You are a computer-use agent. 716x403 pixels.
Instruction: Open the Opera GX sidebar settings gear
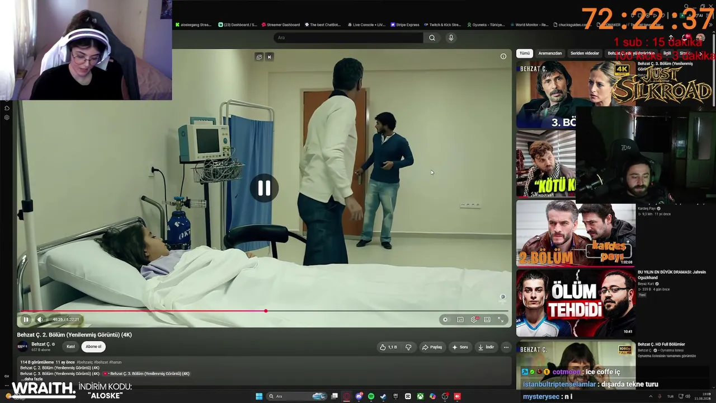7,118
